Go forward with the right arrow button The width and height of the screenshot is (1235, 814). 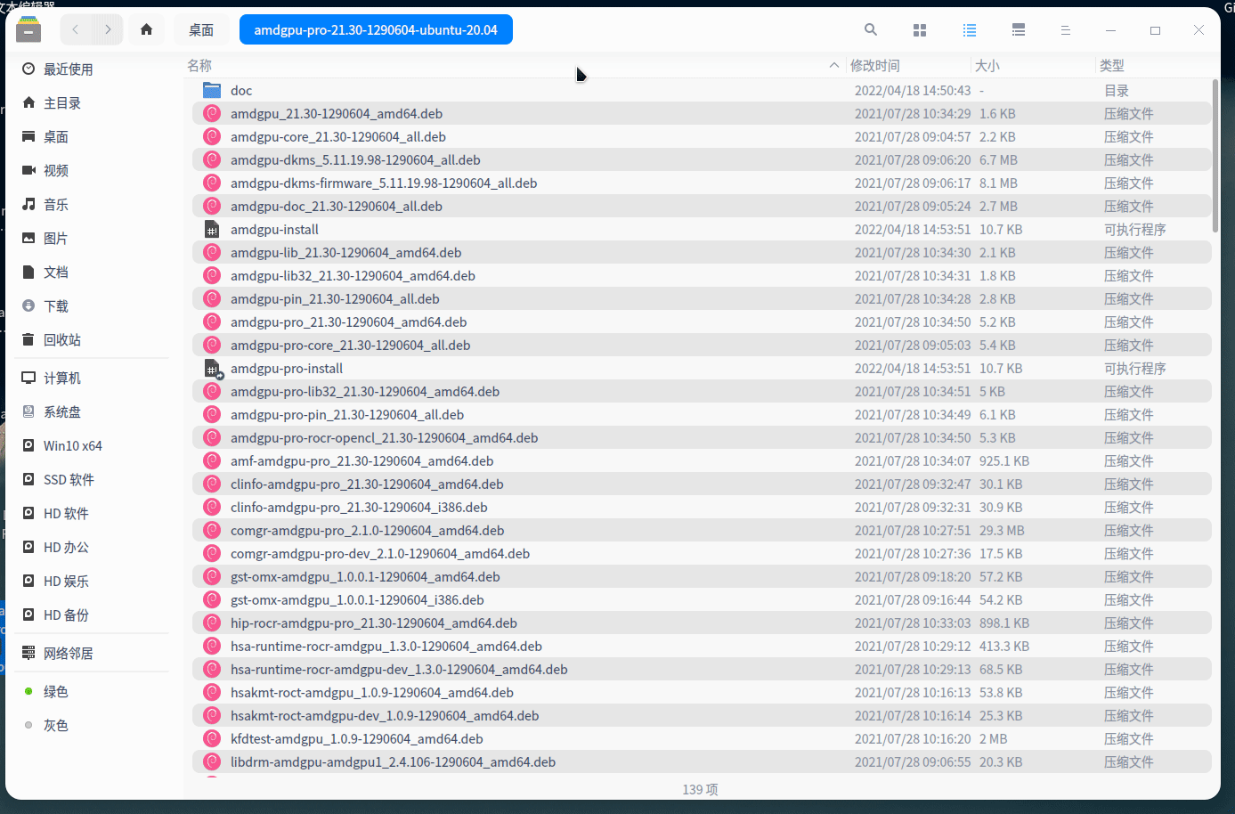coord(108,29)
